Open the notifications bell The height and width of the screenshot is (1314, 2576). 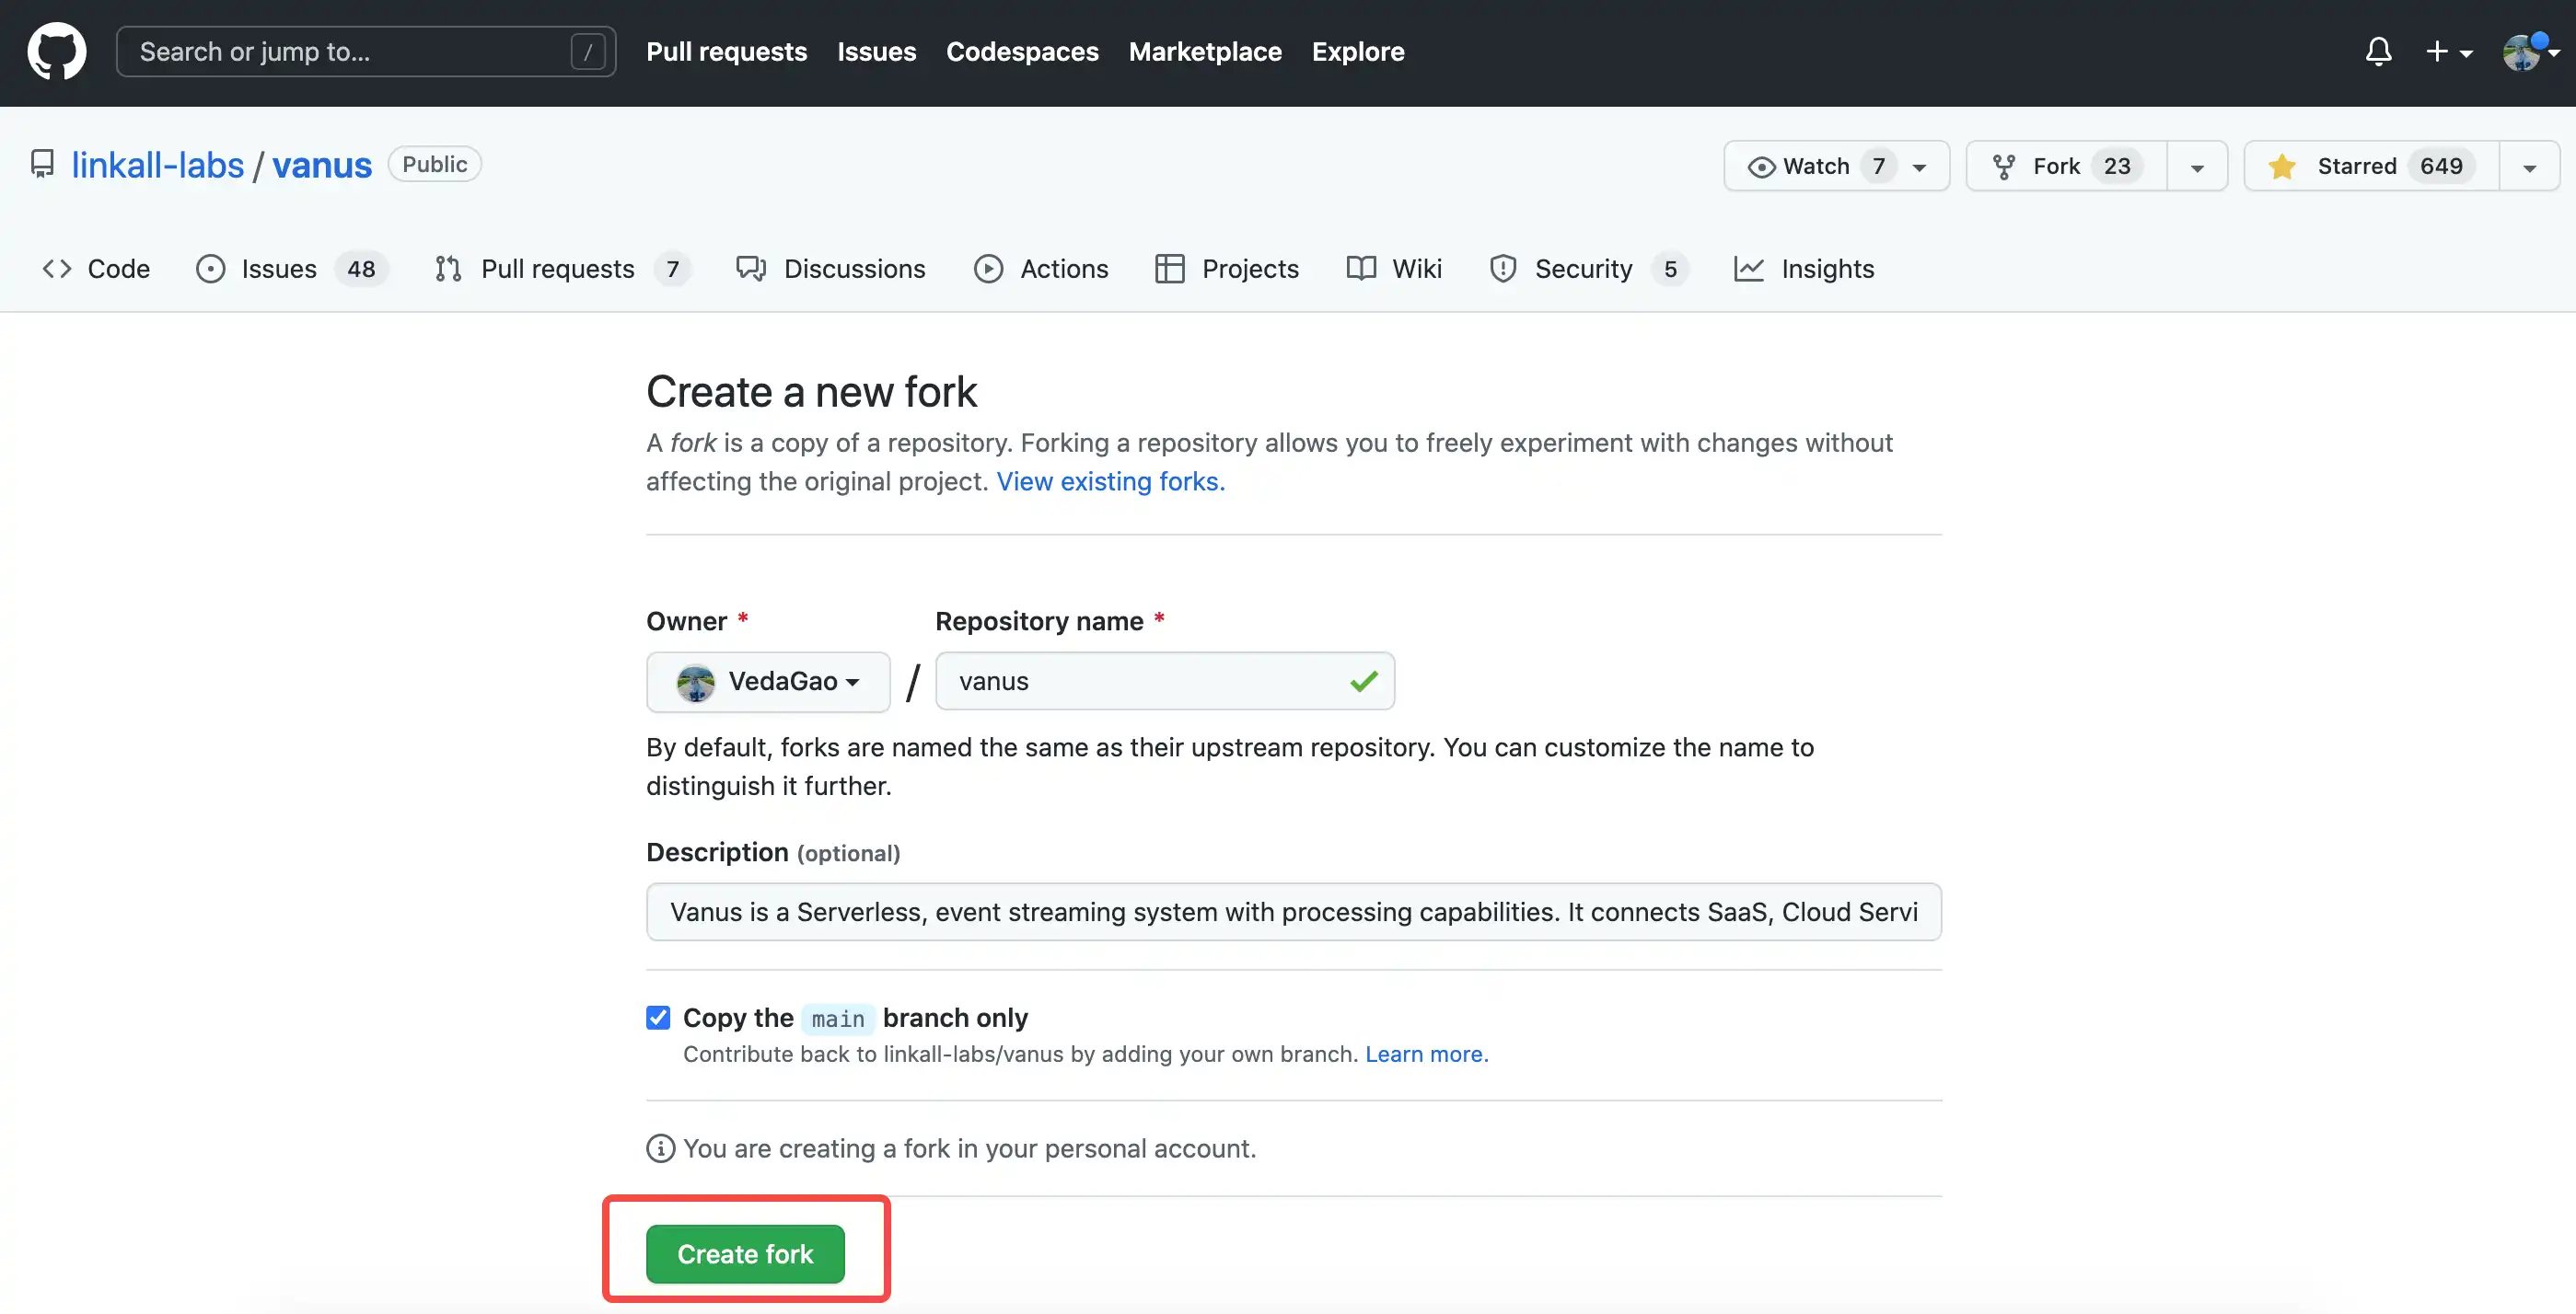click(2378, 51)
